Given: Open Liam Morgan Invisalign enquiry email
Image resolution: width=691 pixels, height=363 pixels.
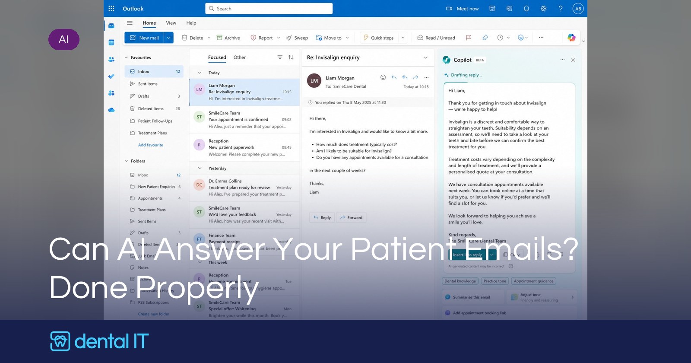Looking at the screenshot, I should [x=245, y=92].
